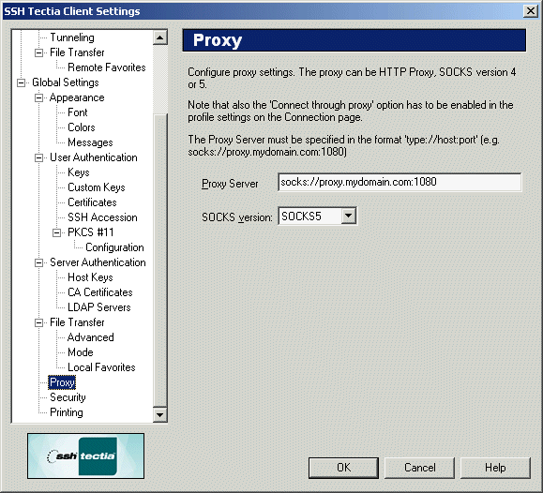Open the SSH Accession page

click(x=102, y=217)
